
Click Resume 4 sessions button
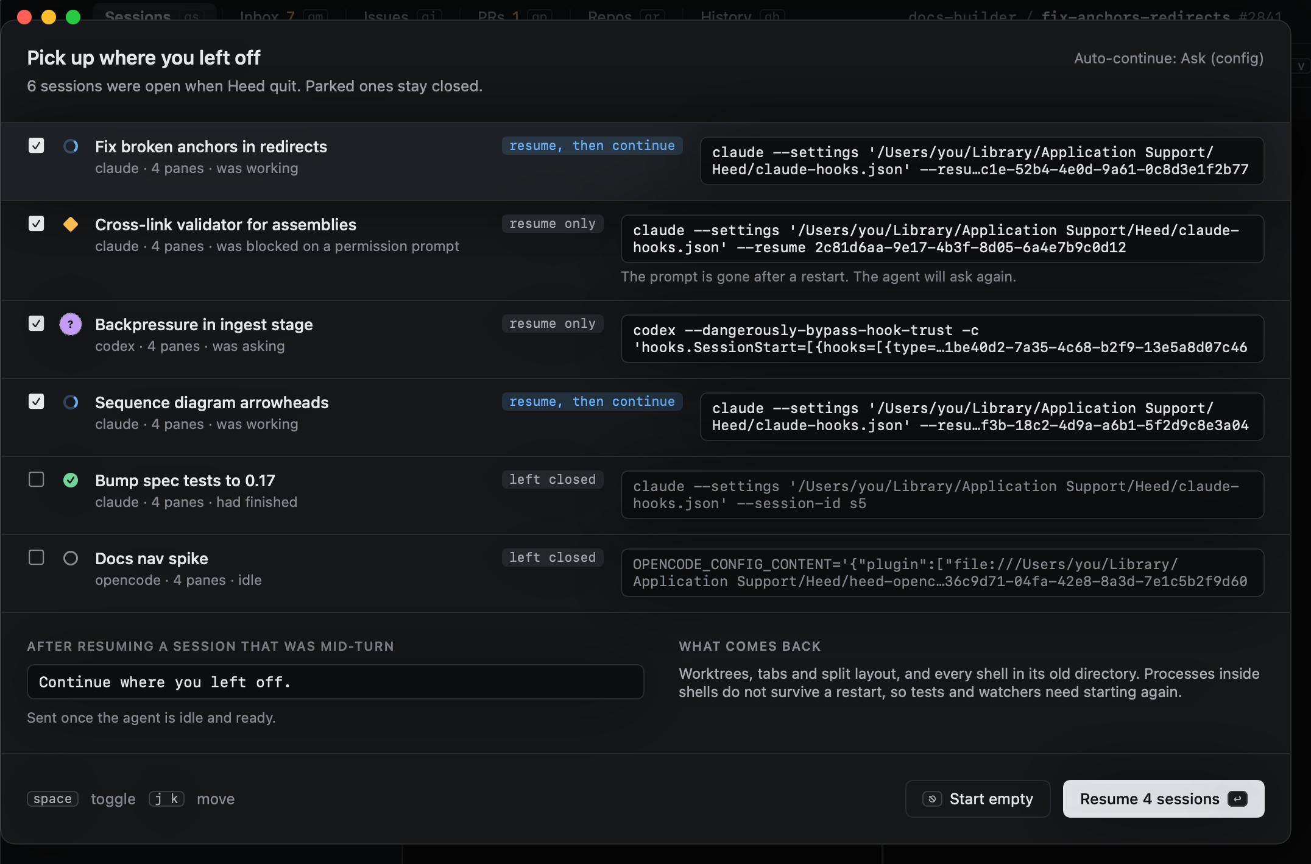(1164, 799)
